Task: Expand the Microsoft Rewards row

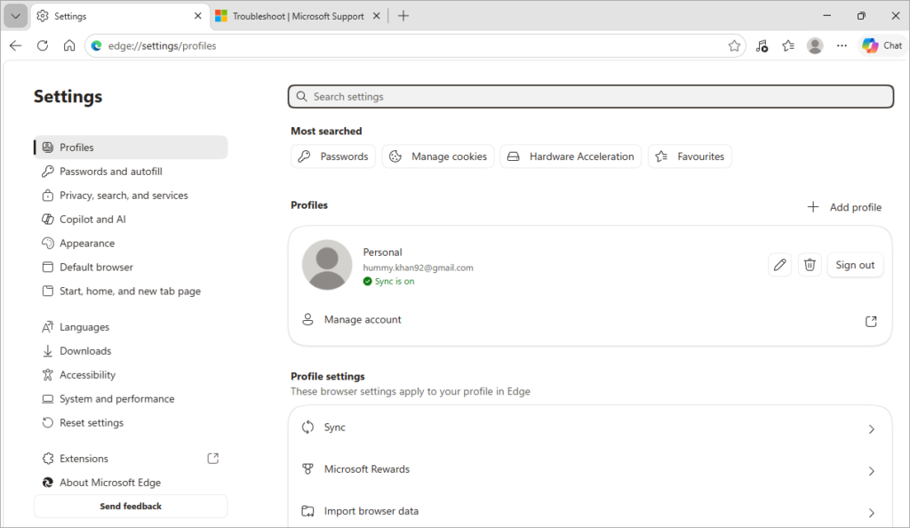Action: [590, 470]
